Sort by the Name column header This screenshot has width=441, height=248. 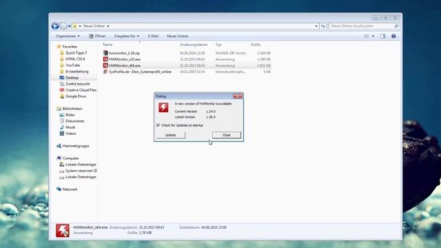(107, 44)
